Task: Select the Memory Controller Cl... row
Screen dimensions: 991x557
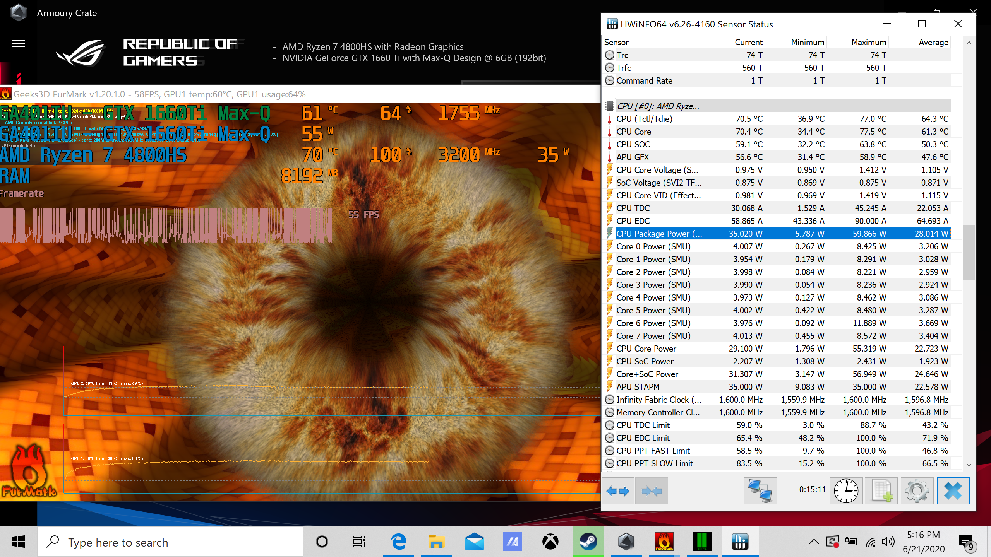Action: pyautogui.click(x=777, y=412)
